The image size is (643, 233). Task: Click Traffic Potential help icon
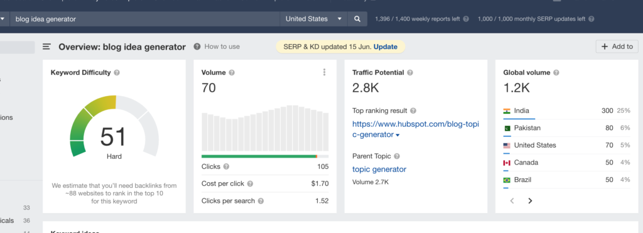410,73
